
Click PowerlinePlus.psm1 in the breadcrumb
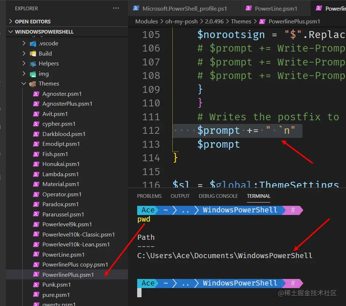pyautogui.click(x=294, y=22)
